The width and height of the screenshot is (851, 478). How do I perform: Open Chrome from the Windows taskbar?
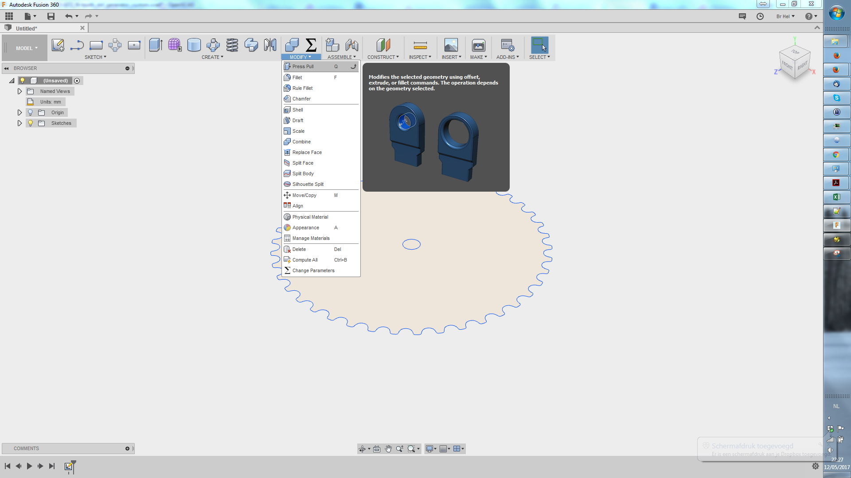pos(836,154)
